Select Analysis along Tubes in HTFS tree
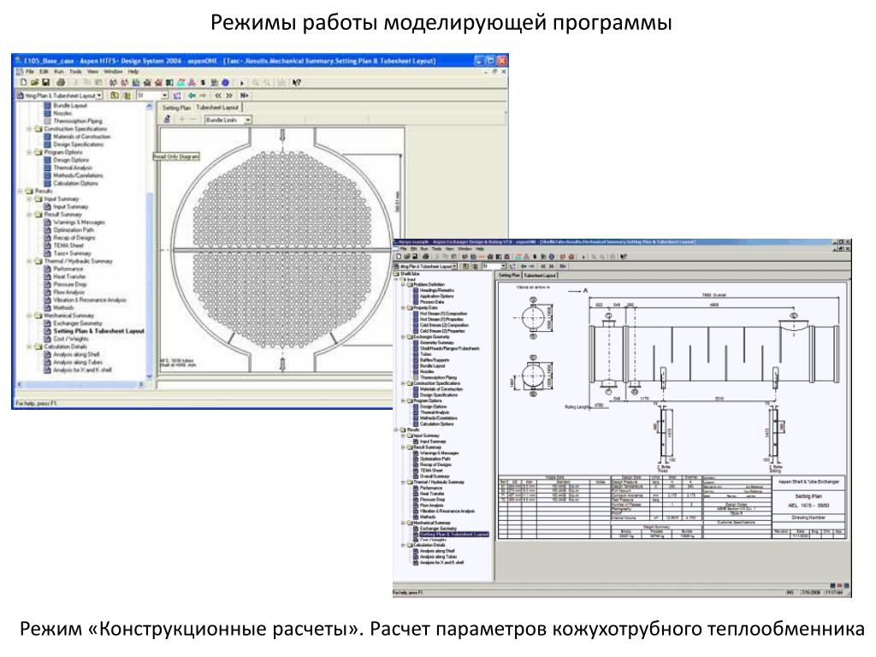This screenshot has height=657, width=876. point(78,362)
